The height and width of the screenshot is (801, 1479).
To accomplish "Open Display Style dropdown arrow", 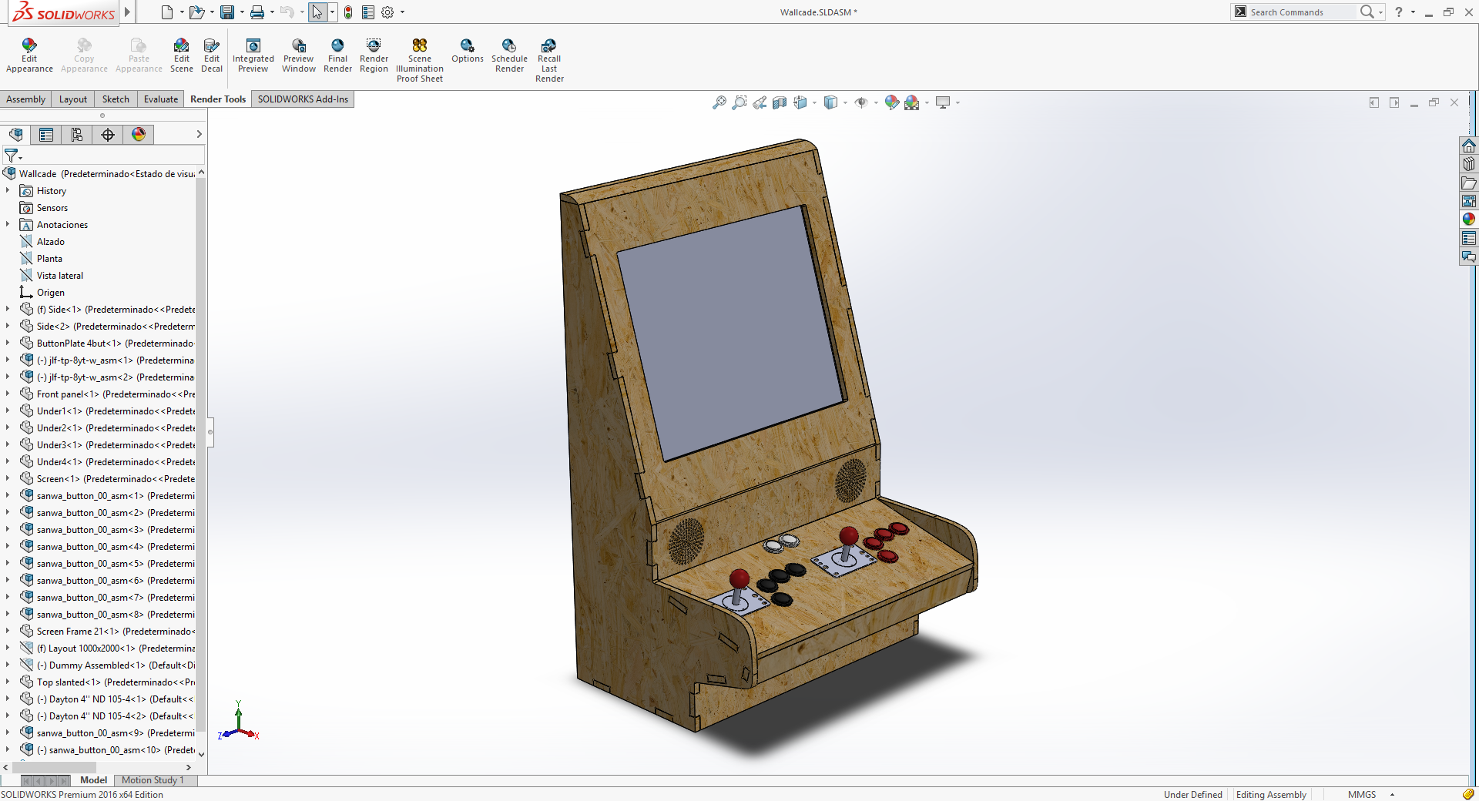I will click(845, 102).
